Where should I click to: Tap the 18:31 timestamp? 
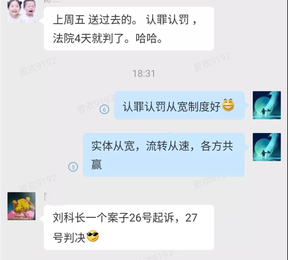pos(144,74)
